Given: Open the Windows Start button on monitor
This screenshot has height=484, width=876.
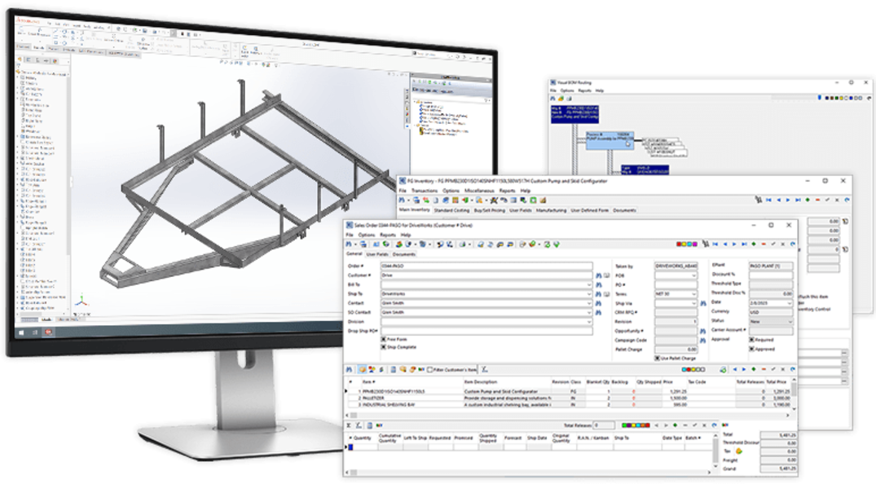Looking at the screenshot, I should [22, 332].
